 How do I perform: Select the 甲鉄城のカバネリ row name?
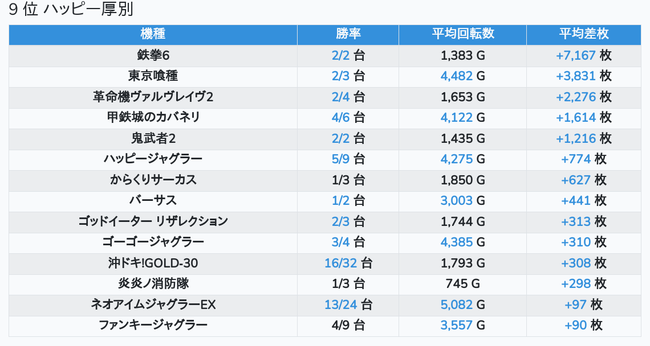pos(153,117)
